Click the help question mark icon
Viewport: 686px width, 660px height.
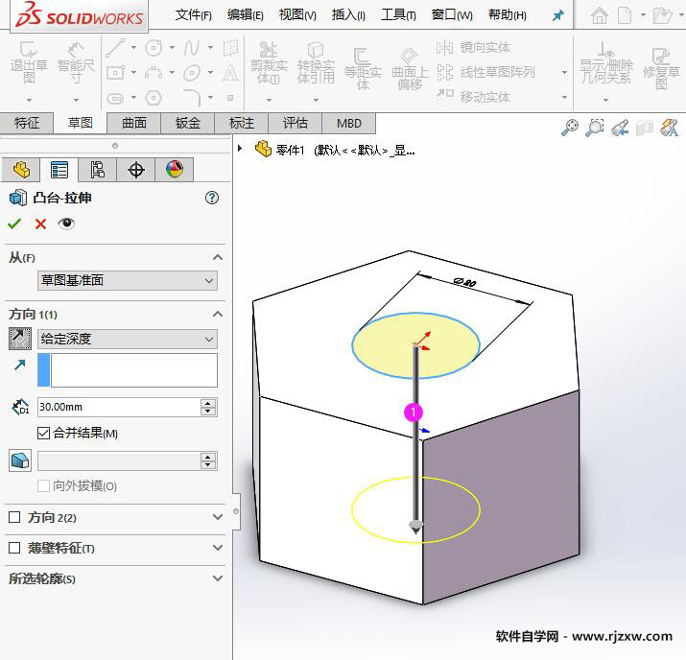tap(212, 198)
